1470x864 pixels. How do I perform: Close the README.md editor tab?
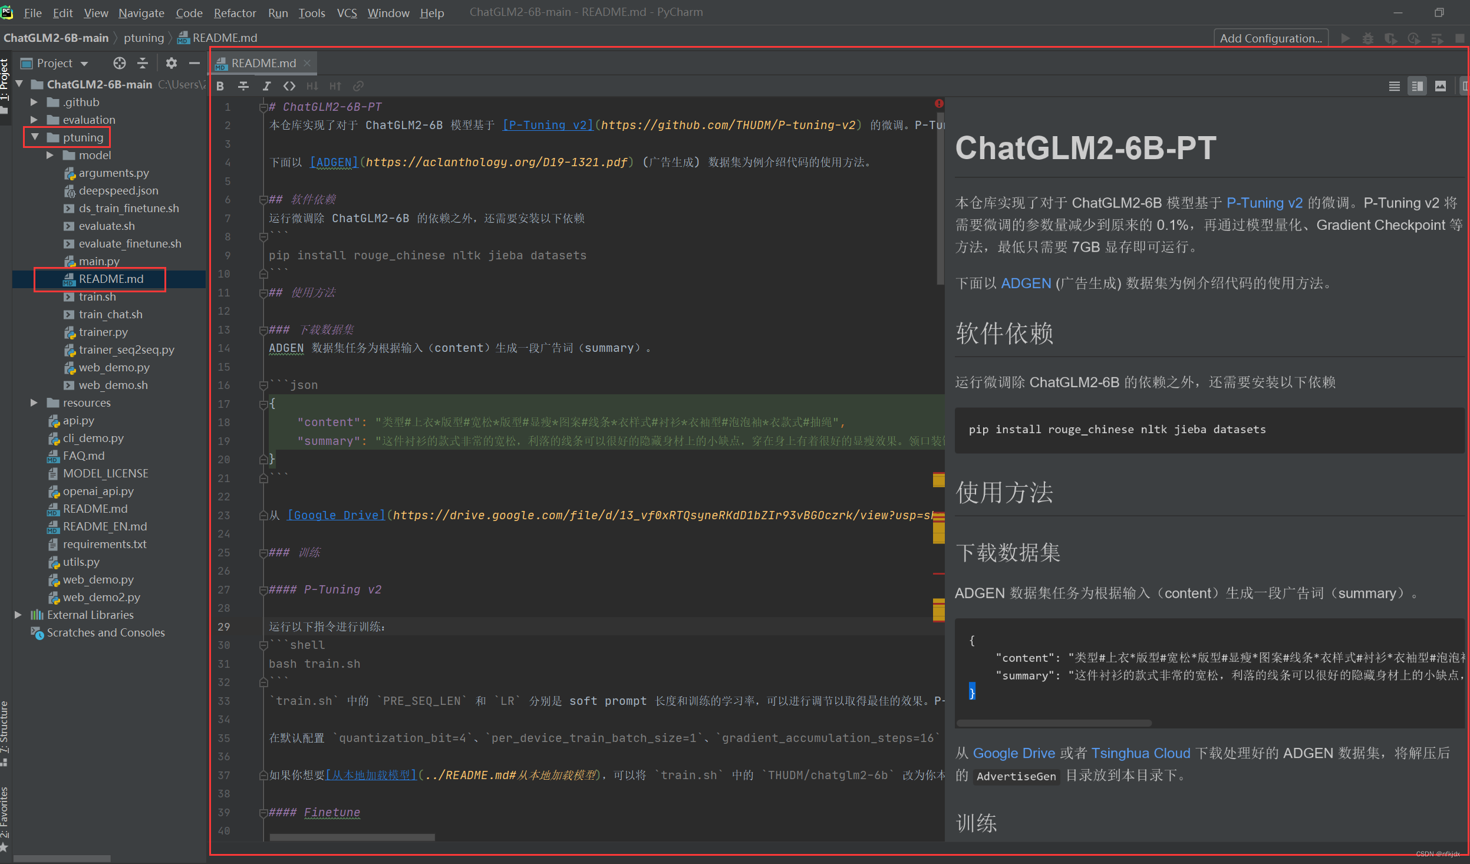(307, 63)
